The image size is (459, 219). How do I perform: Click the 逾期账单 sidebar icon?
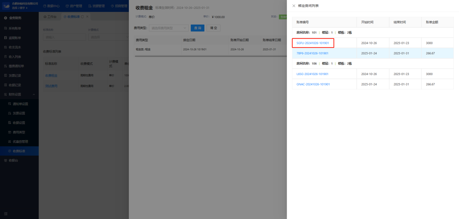[x=6, y=38]
